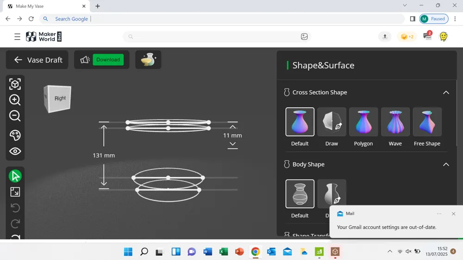Open a new browser tab

pos(97,6)
